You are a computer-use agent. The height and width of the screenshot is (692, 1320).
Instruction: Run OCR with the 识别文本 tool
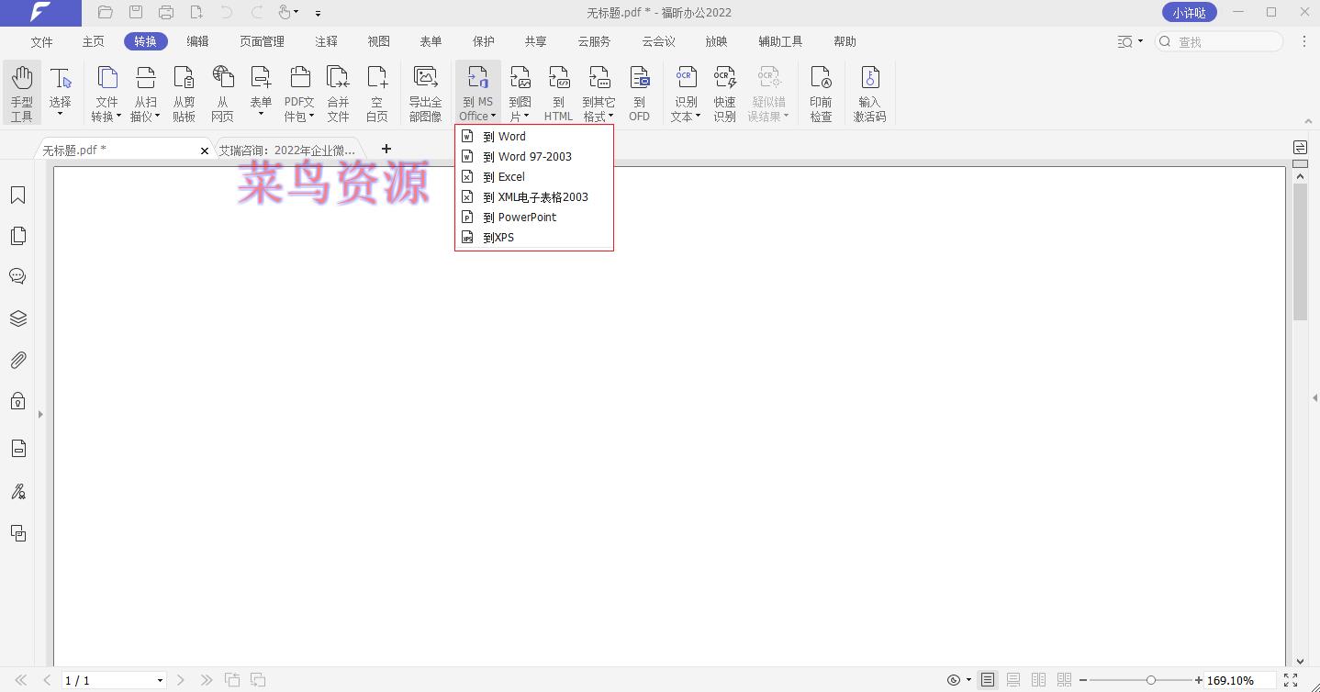(685, 92)
